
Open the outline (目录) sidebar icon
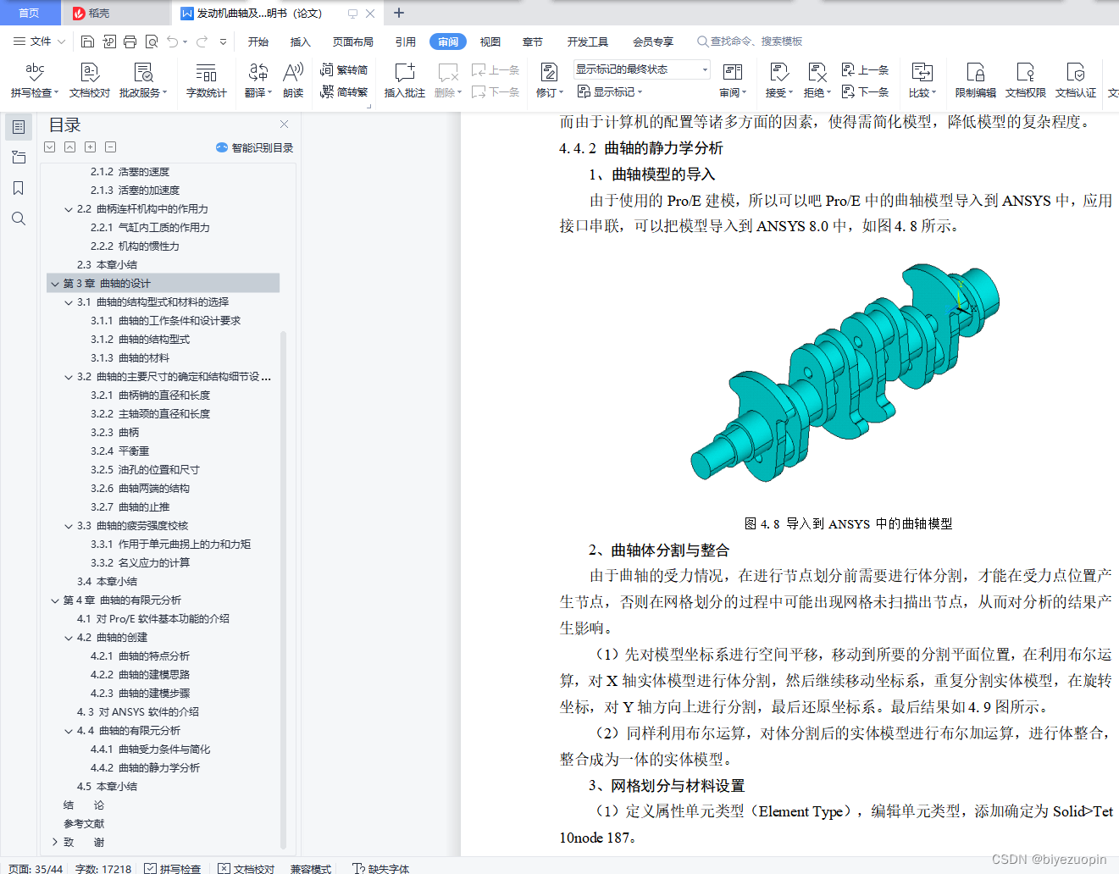coord(19,127)
